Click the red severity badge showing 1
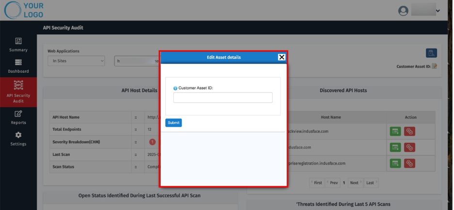 (152, 142)
